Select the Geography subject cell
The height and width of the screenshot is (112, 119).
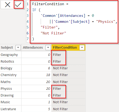[11, 55]
